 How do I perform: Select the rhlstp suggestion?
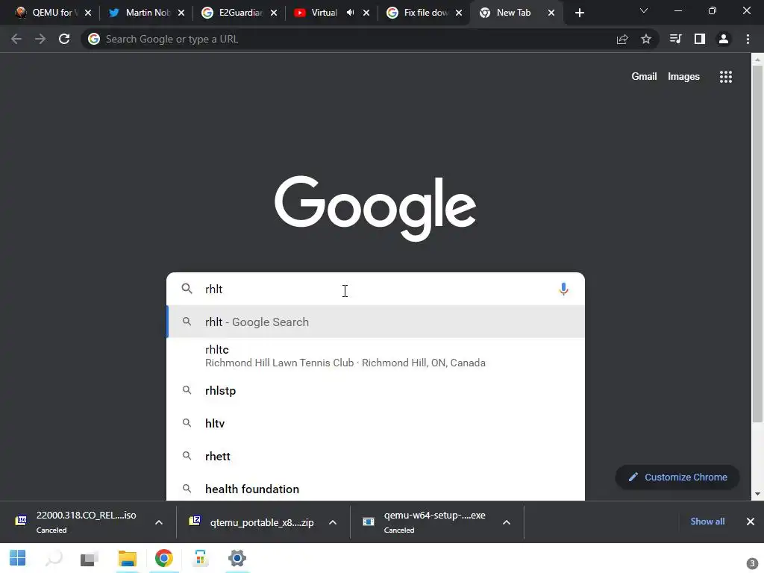[x=375, y=391]
